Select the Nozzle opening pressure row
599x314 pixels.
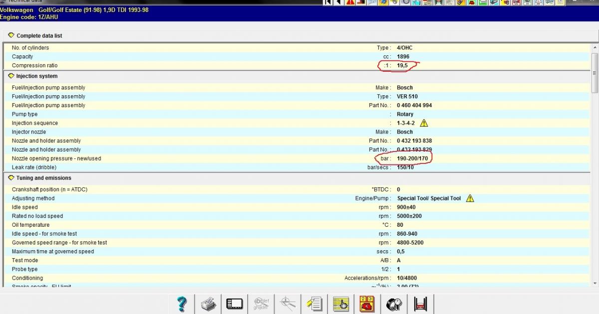56,158
